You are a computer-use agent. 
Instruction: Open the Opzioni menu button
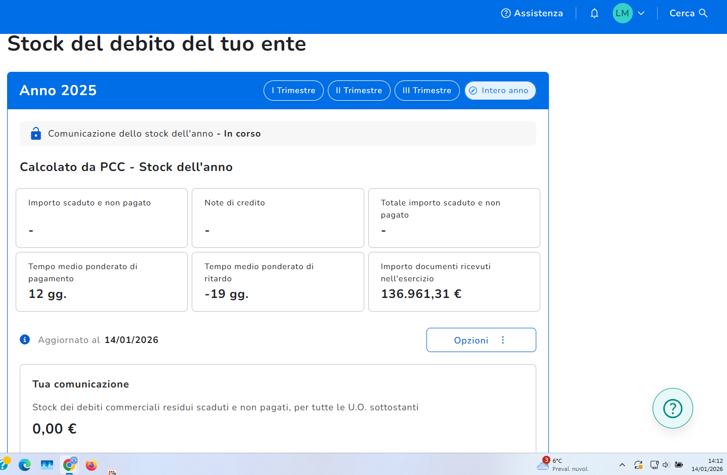481,340
